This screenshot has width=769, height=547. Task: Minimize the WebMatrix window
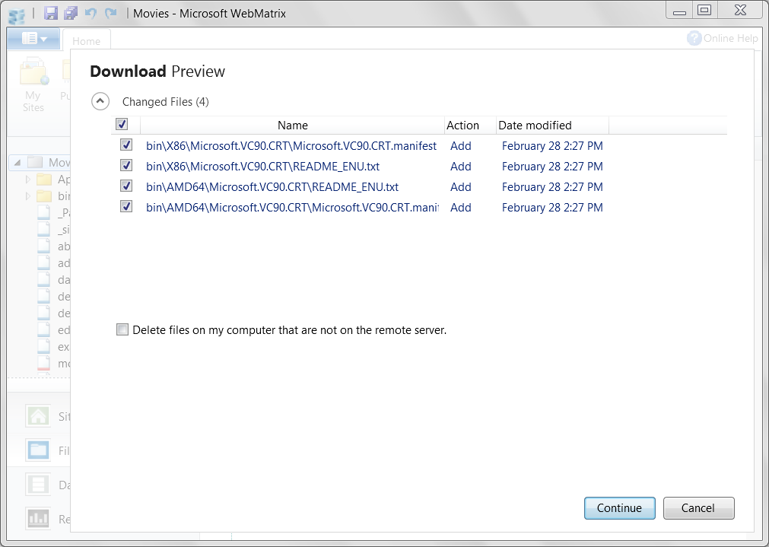pyautogui.click(x=679, y=11)
